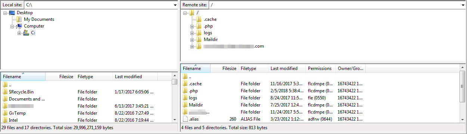Select the .alias file icon
467x134 pixels.
coord(185,119)
